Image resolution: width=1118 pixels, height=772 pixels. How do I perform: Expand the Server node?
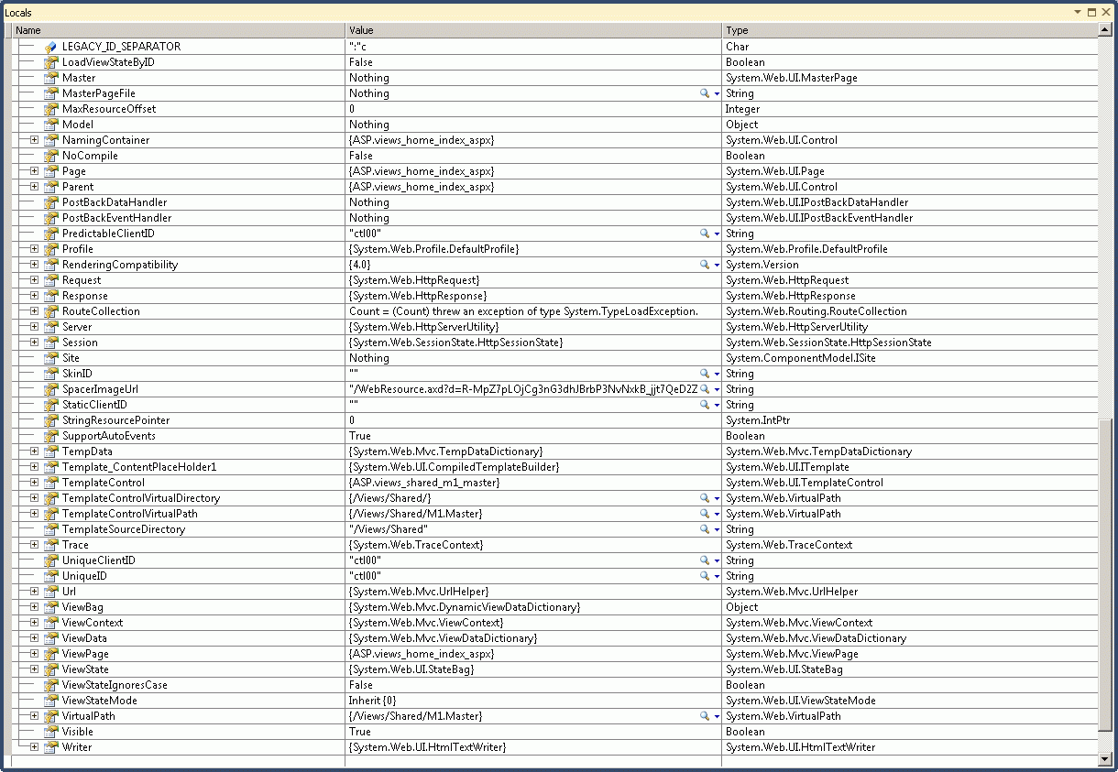34,327
